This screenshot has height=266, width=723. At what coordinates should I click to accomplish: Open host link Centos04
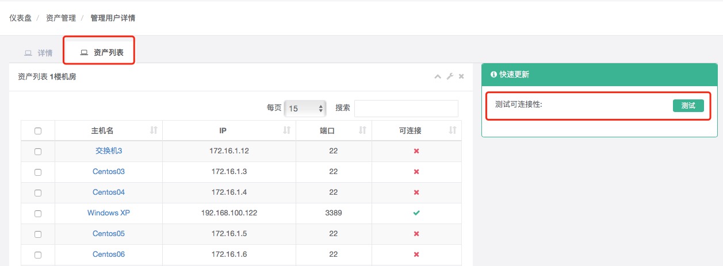pyautogui.click(x=109, y=192)
